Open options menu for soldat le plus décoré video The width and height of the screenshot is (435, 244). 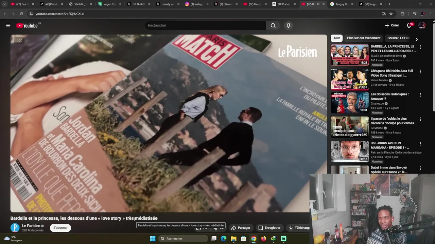pyautogui.click(x=420, y=119)
